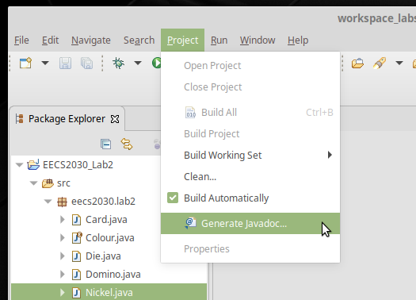Click the New wizard toolbar icon
Viewport: 416px width, 300px height.
coord(25,63)
